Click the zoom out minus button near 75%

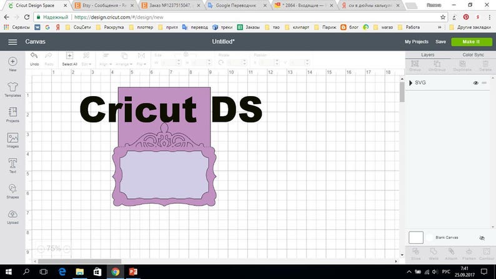coord(41,249)
